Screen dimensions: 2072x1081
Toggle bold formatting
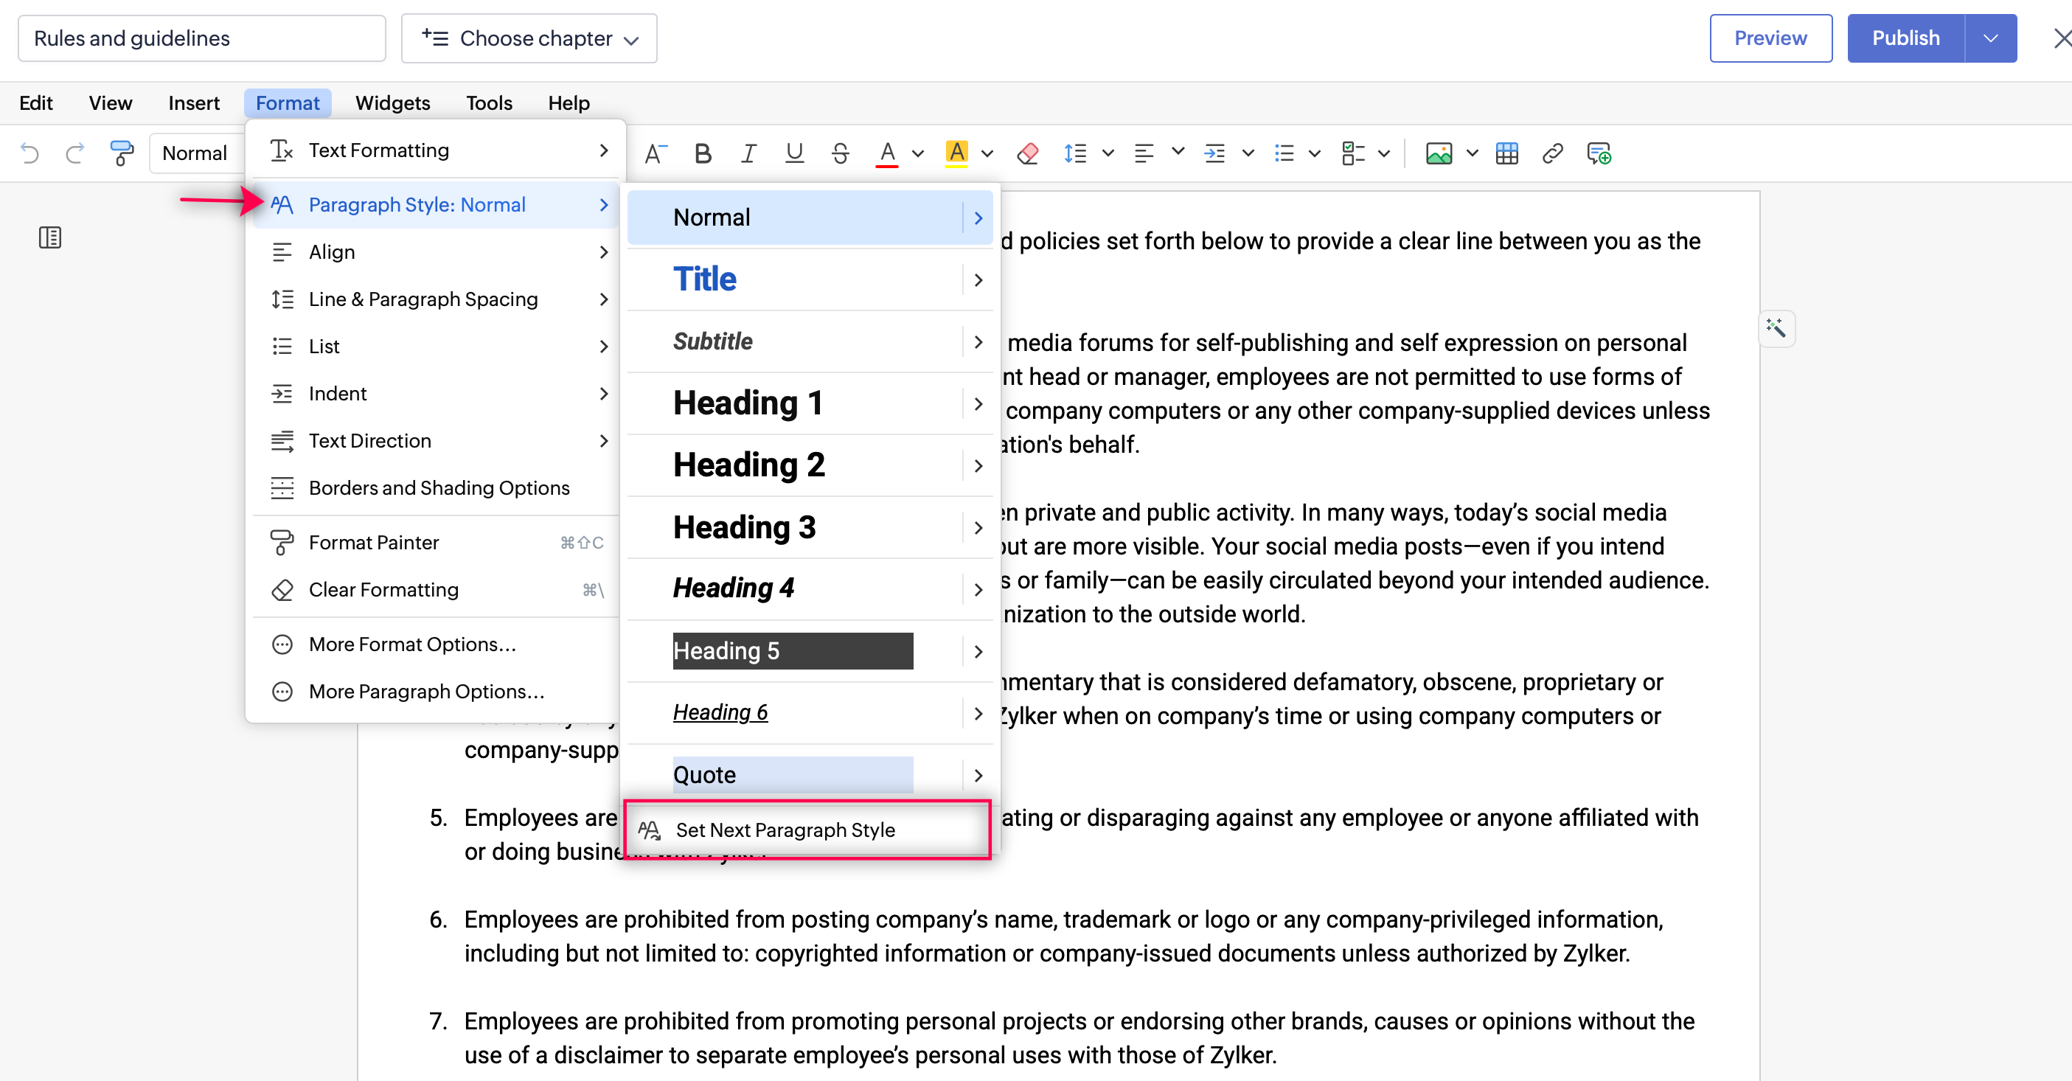(x=702, y=153)
